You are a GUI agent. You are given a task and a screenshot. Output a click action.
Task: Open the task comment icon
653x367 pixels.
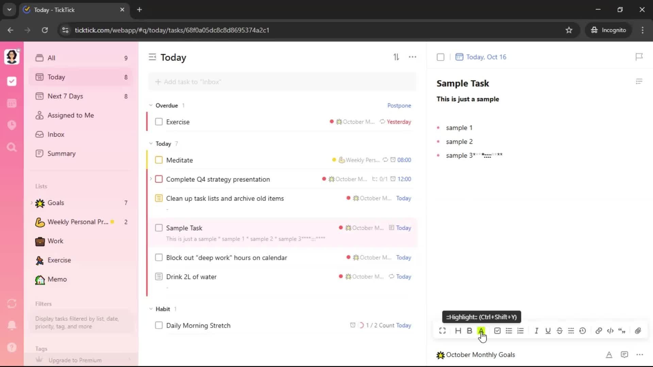point(624,354)
